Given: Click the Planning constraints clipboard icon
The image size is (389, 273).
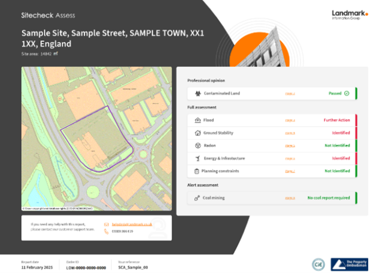Looking at the screenshot, I should (196, 171).
